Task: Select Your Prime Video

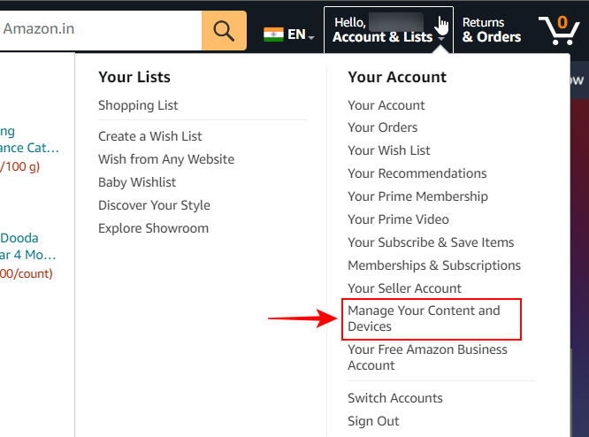Action: [x=398, y=219]
